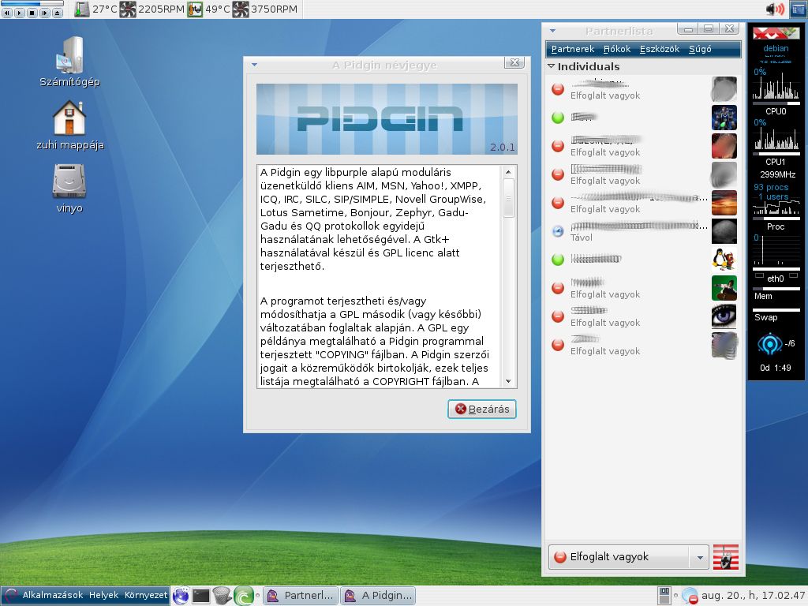Screen dimensions: 808x606
Task: Switch to Partnerl... taskbar window button
Action: click(x=301, y=596)
